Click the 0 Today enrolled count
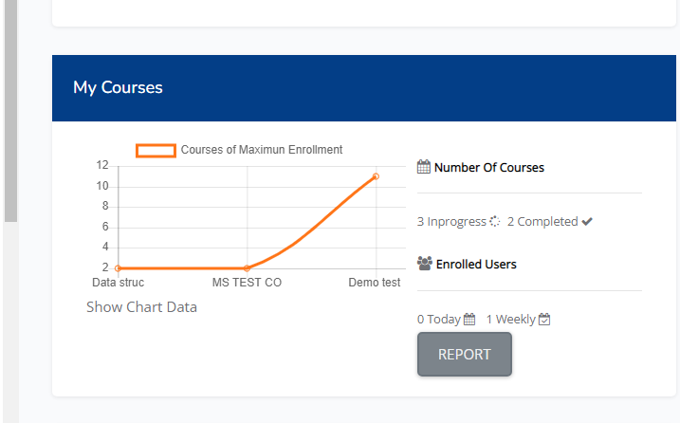This screenshot has width=680, height=423. tap(439, 320)
